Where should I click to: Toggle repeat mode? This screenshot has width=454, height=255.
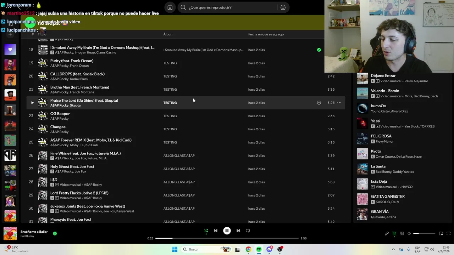tap(248, 231)
